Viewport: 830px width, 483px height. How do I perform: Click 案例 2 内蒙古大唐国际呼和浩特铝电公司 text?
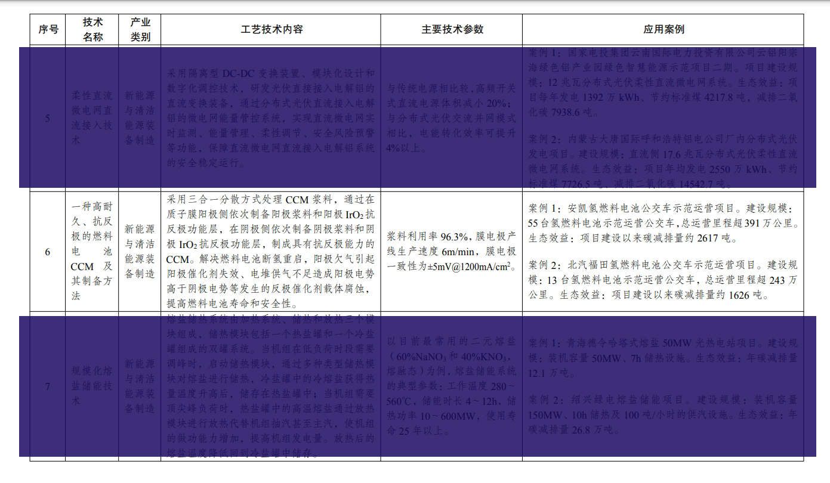point(663,162)
